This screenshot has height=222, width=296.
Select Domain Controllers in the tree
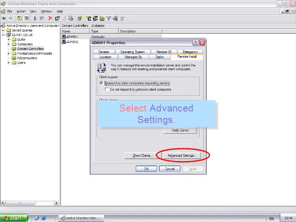tap(31, 49)
